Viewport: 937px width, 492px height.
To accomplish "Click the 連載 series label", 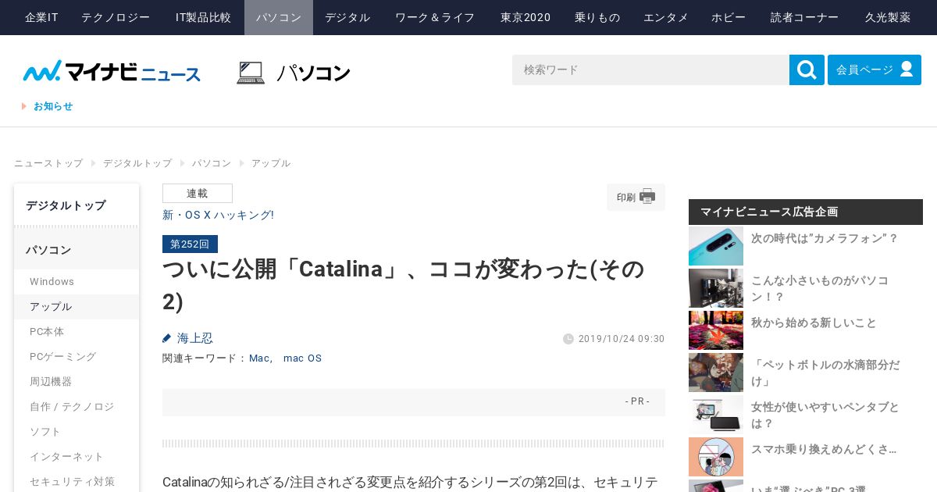I will (x=198, y=194).
